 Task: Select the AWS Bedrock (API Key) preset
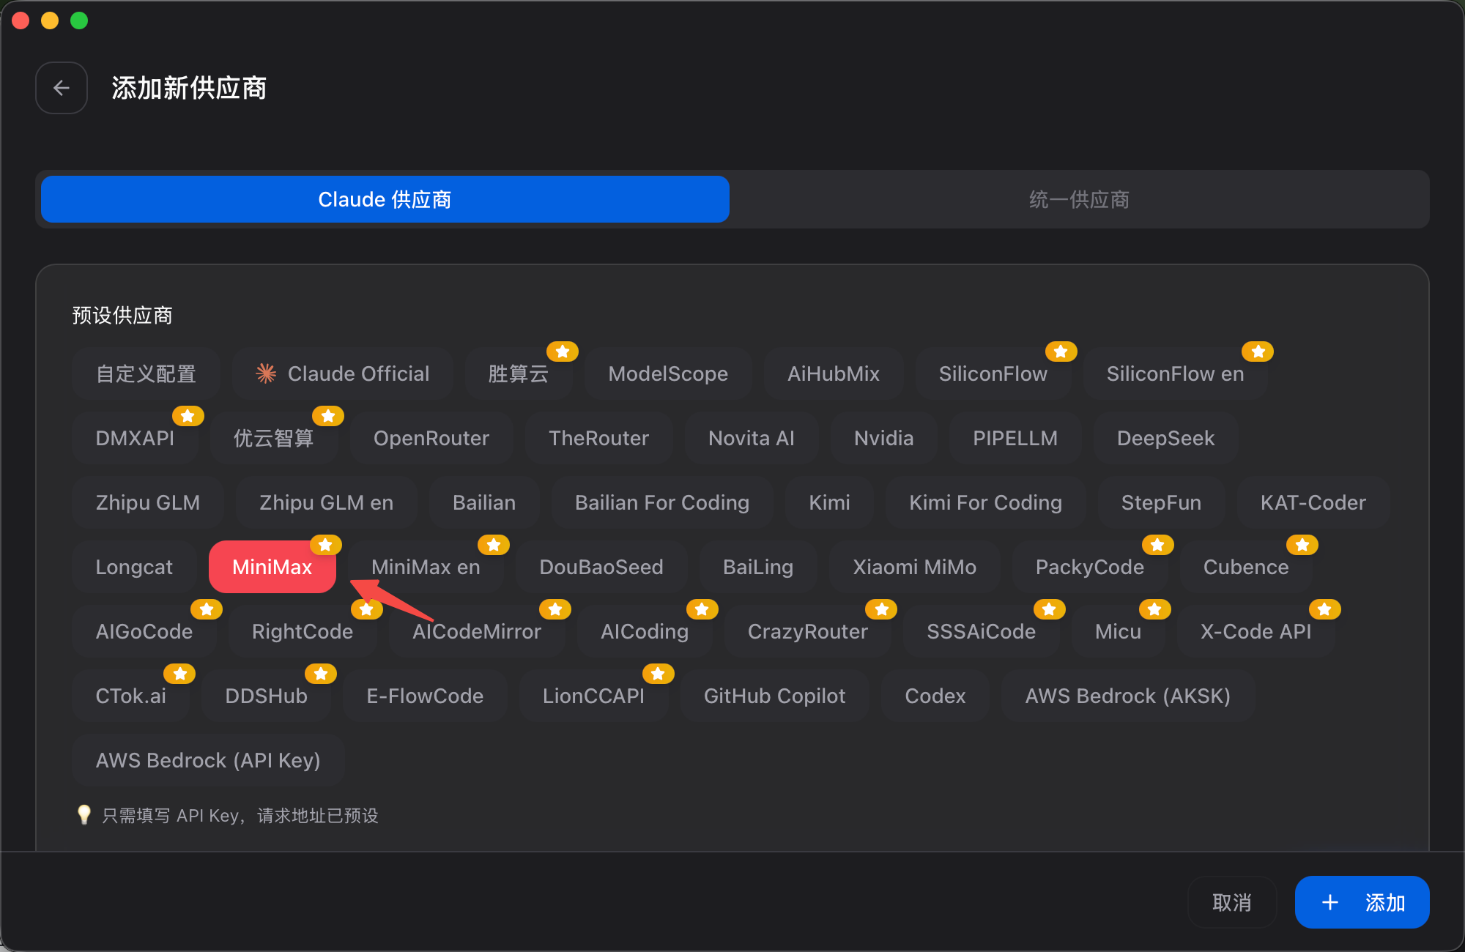coord(208,760)
